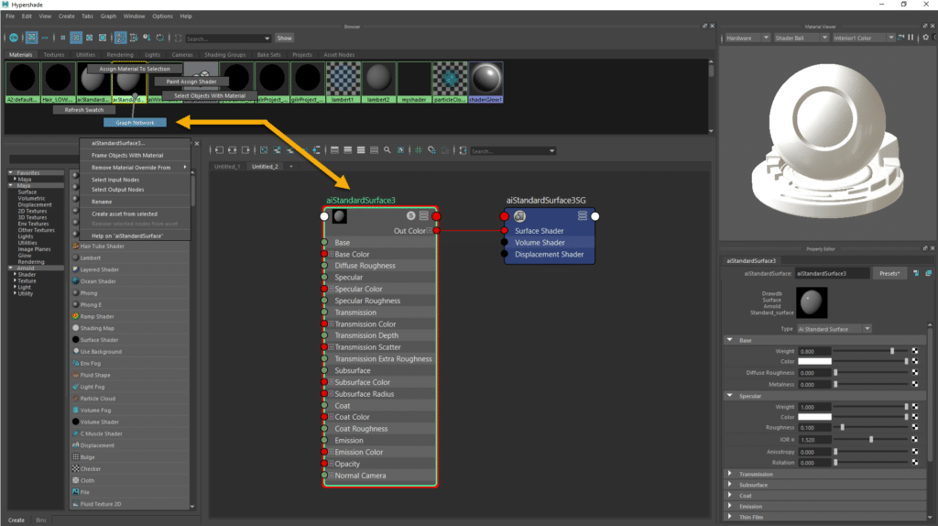Viewport: 938px width, 526px height.
Task: Open the Browser search dropdown arrow
Action: pyautogui.click(x=267, y=38)
